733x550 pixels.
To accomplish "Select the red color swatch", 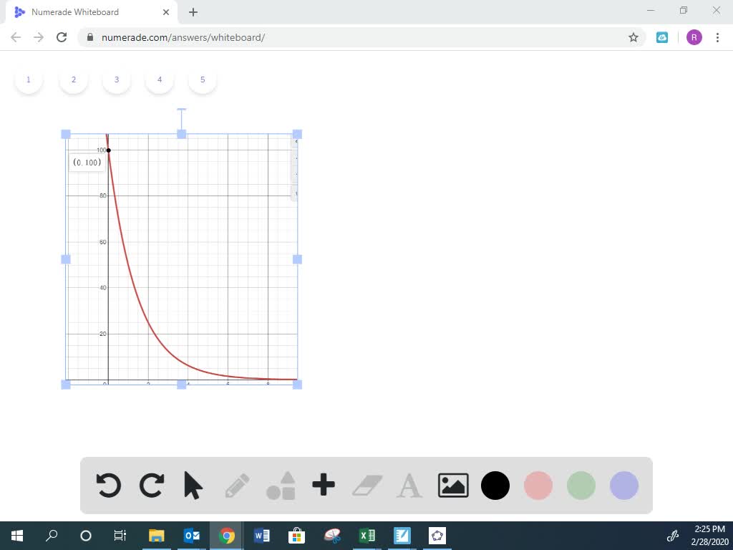I will click(538, 486).
